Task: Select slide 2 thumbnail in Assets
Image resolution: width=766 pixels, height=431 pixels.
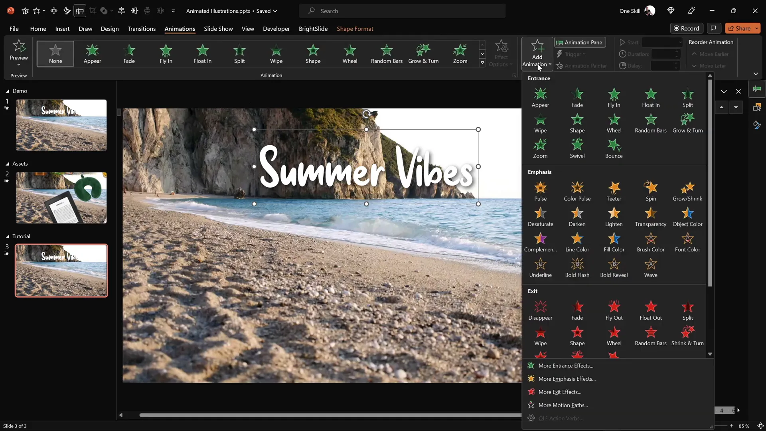Action: coord(61,198)
